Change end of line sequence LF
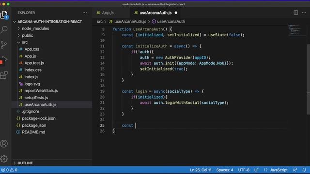Image resolution: width=310 pixels, height=174 pixels. click(256, 170)
